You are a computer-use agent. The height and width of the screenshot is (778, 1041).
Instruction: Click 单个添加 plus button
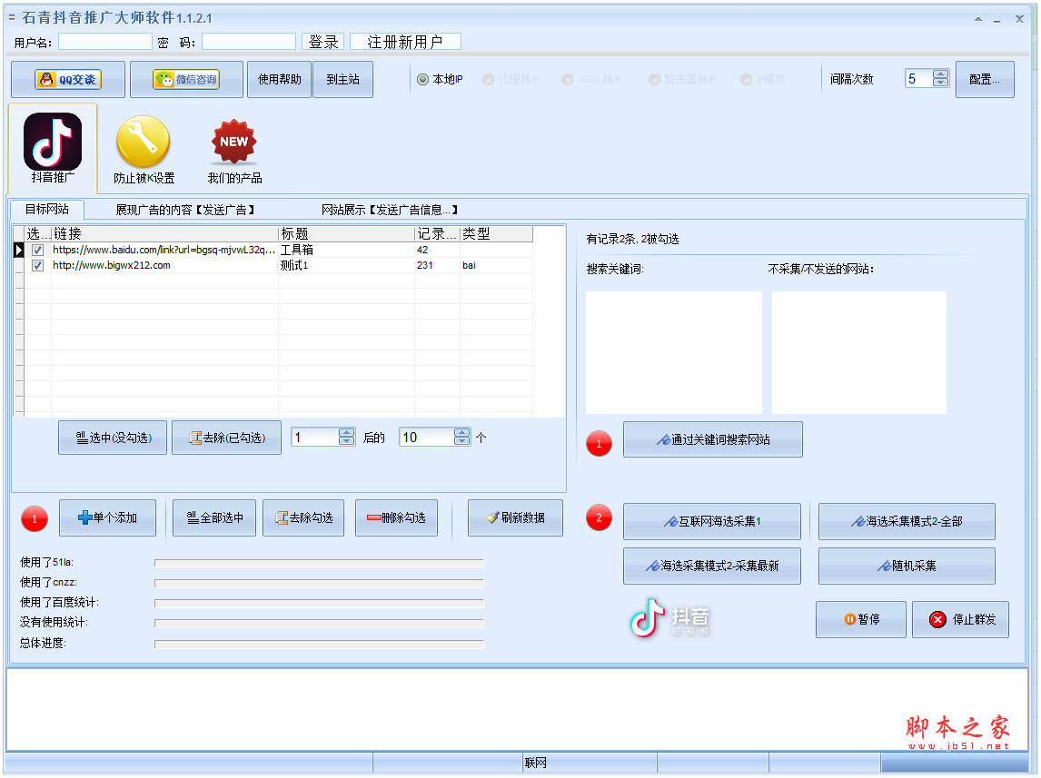tap(107, 517)
